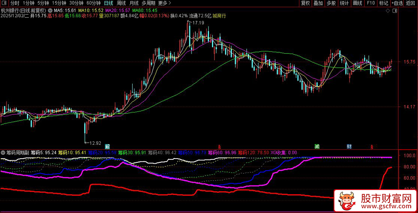Click the left sidebar panel toggle icon
418x213 pixels.
[4, 3]
